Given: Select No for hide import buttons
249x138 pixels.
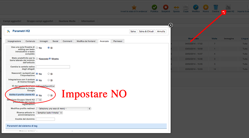Looking at the screenshot, I should point(37,74).
